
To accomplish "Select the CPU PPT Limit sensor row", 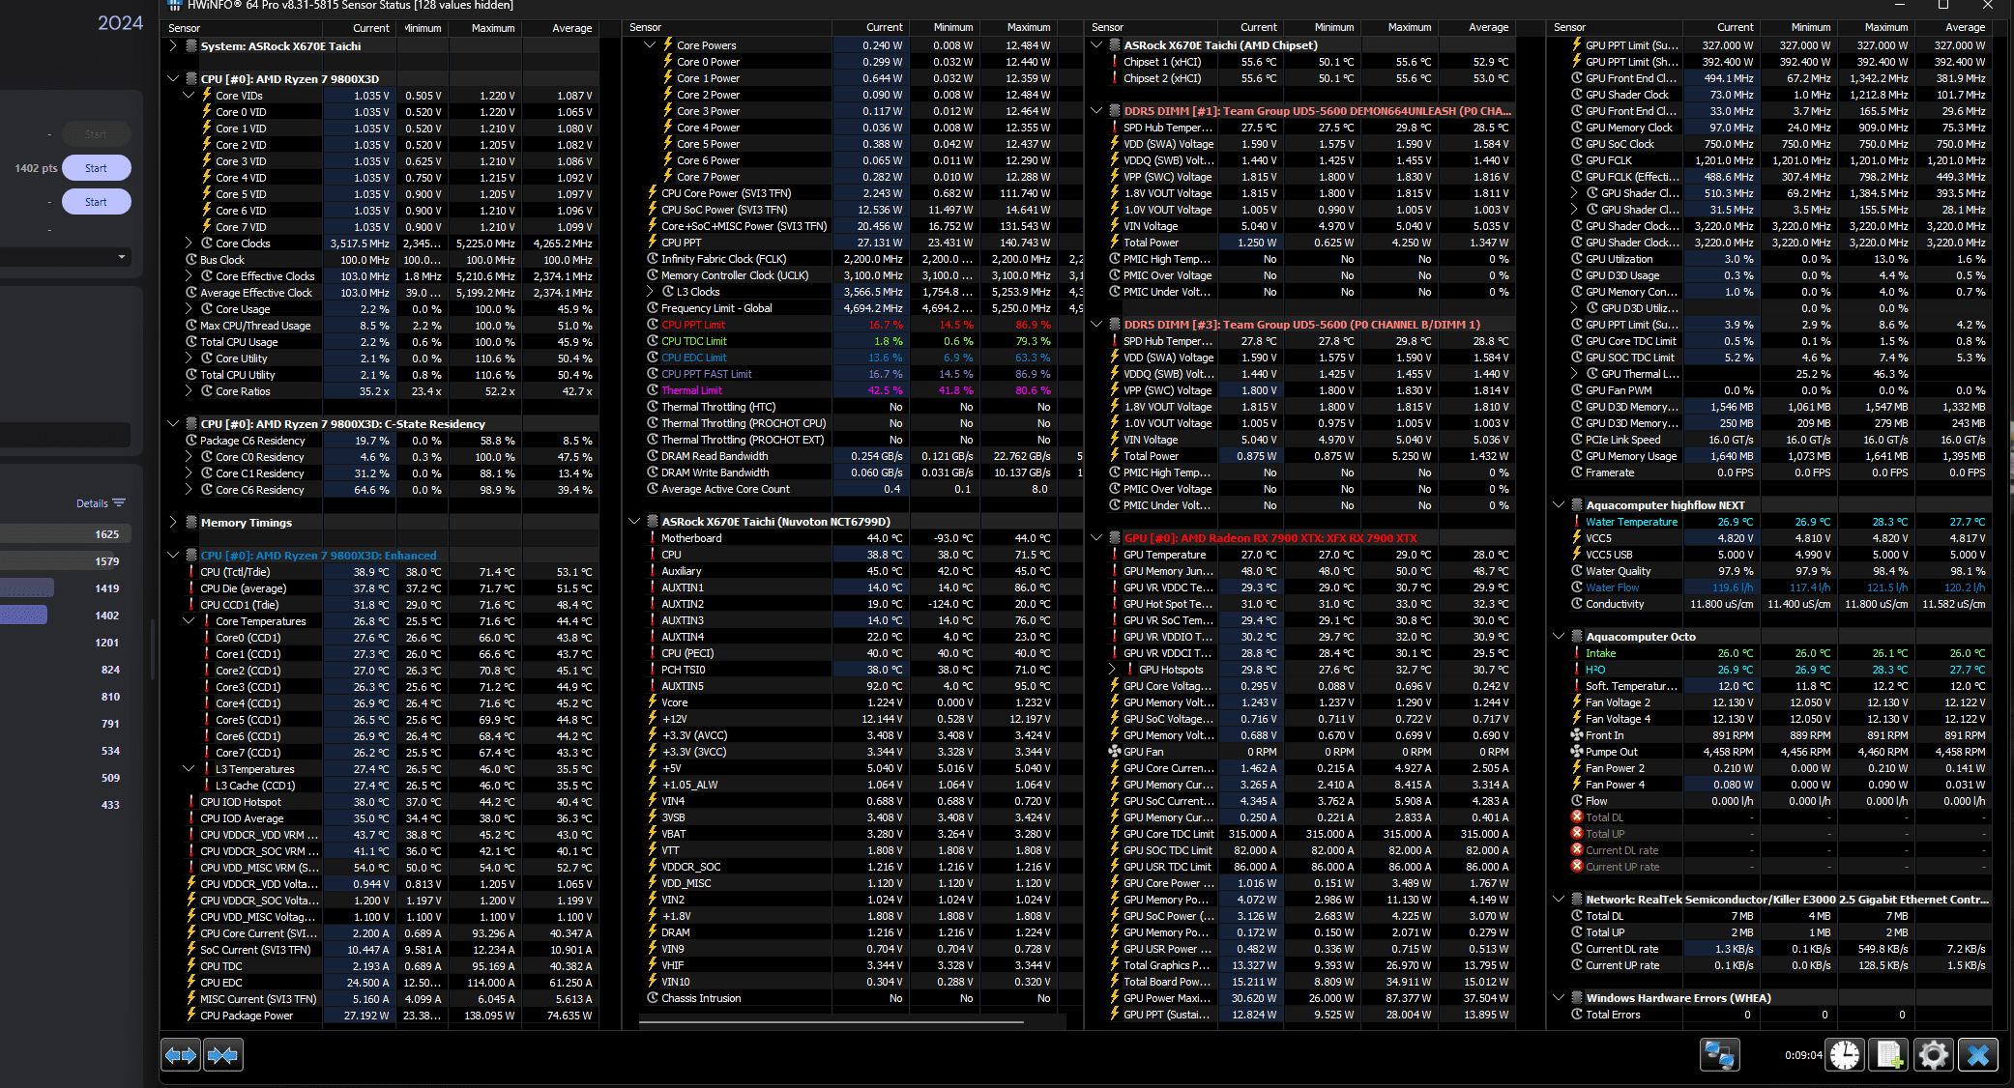I will tap(692, 325).
